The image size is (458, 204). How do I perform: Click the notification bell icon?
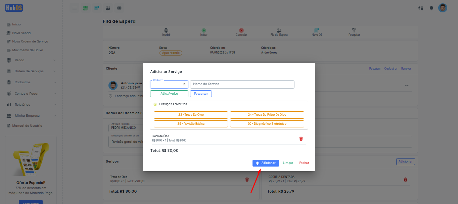pos(431,8)
